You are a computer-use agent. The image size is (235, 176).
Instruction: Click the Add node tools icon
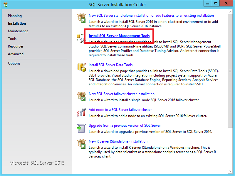(81, 112)
